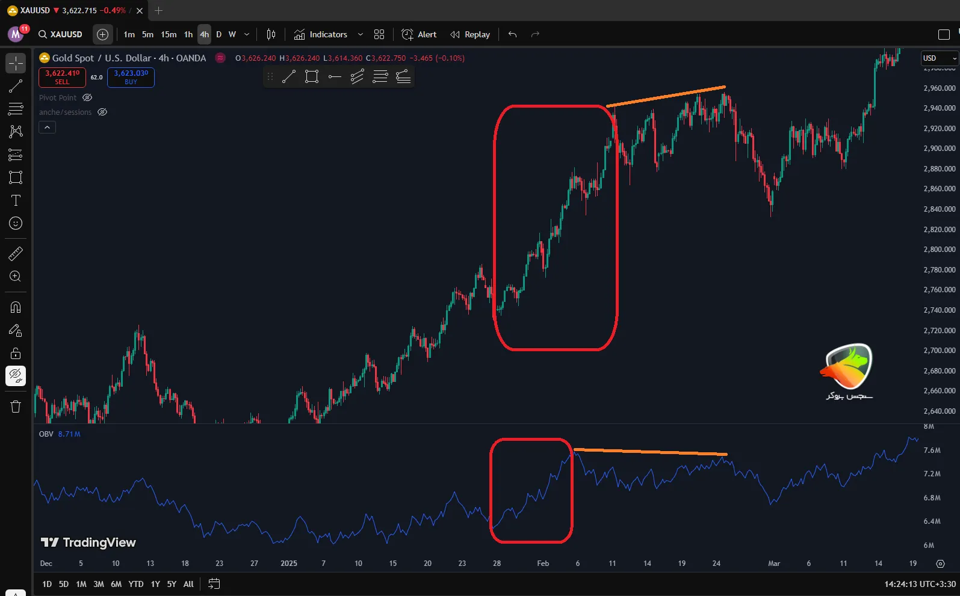The width and height of the screenshot is (960, 596).
Task: Open layout setup grid icon
Action: (x=379, y=34)
